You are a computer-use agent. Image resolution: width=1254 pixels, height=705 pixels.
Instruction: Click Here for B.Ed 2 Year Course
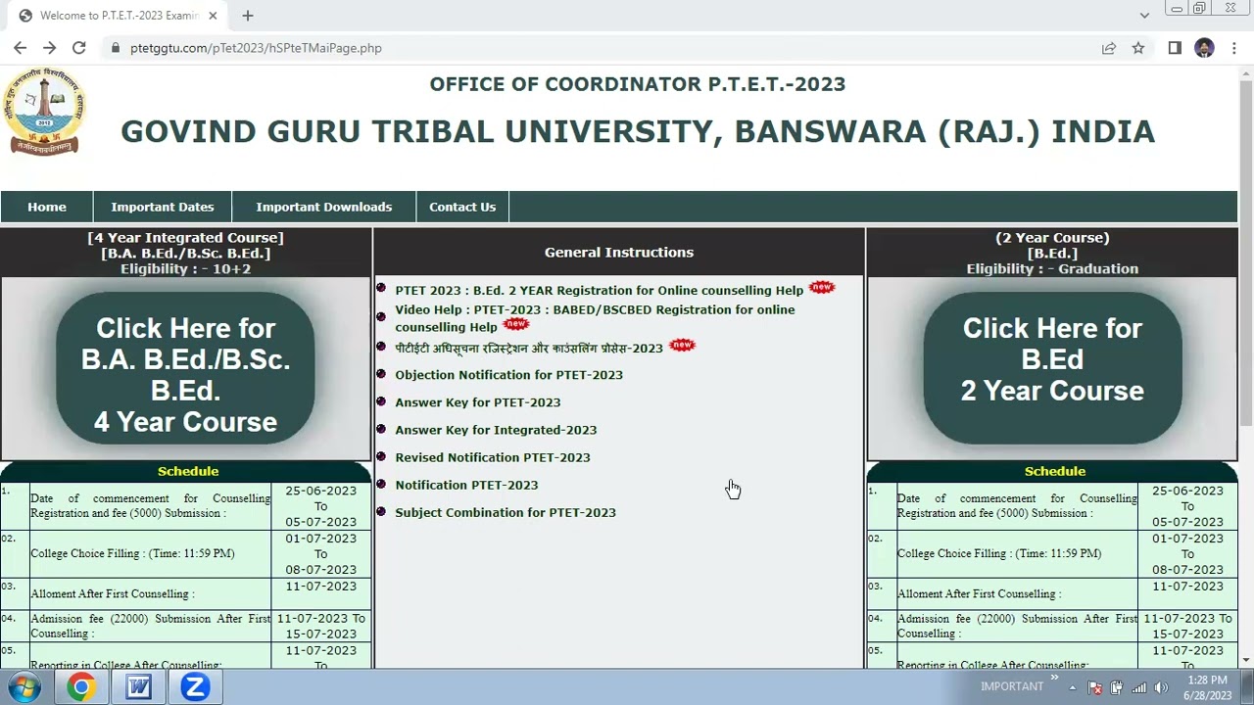pos(1052,367)
